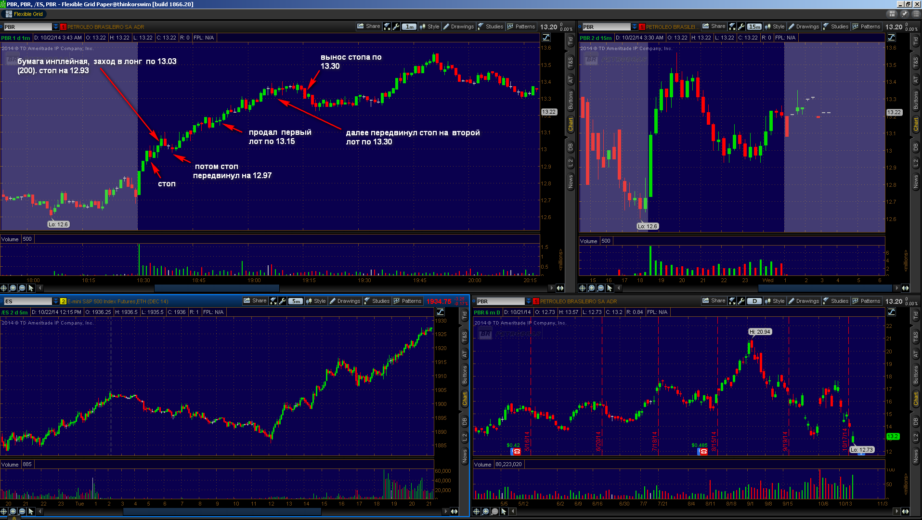Open Patterns on PBR 15m chart
The height and width of the screenshot is (520, 922).
point(866,26)
